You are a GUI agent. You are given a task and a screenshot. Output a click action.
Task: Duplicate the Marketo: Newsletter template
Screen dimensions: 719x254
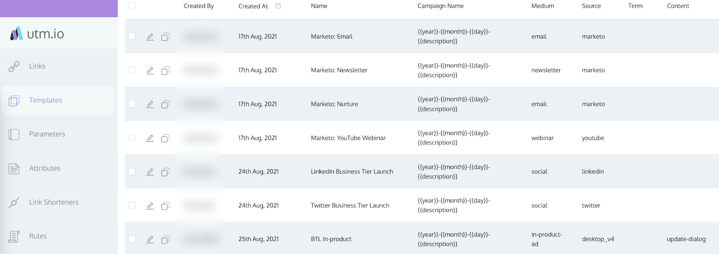165,70
